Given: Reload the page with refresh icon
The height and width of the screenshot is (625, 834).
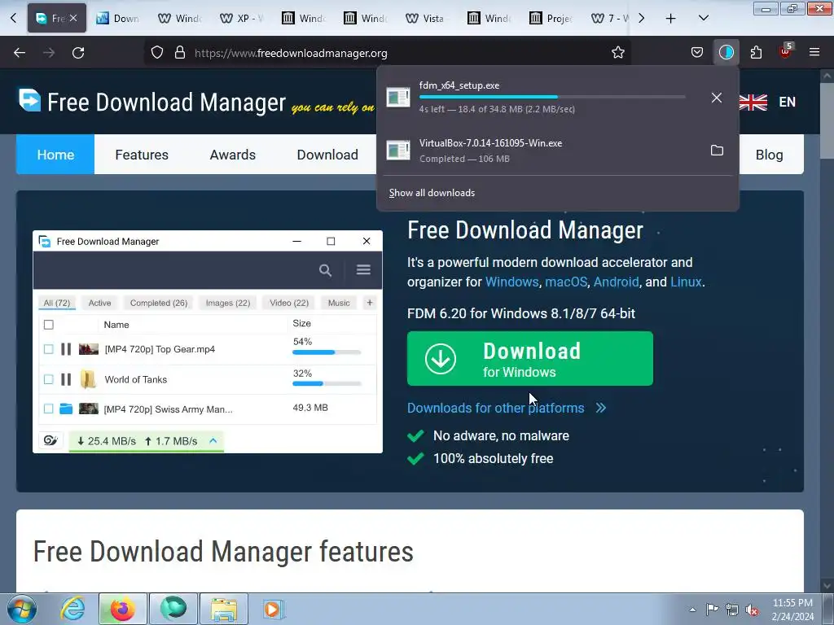Looking at the screenshot, I should coord(78,53).
